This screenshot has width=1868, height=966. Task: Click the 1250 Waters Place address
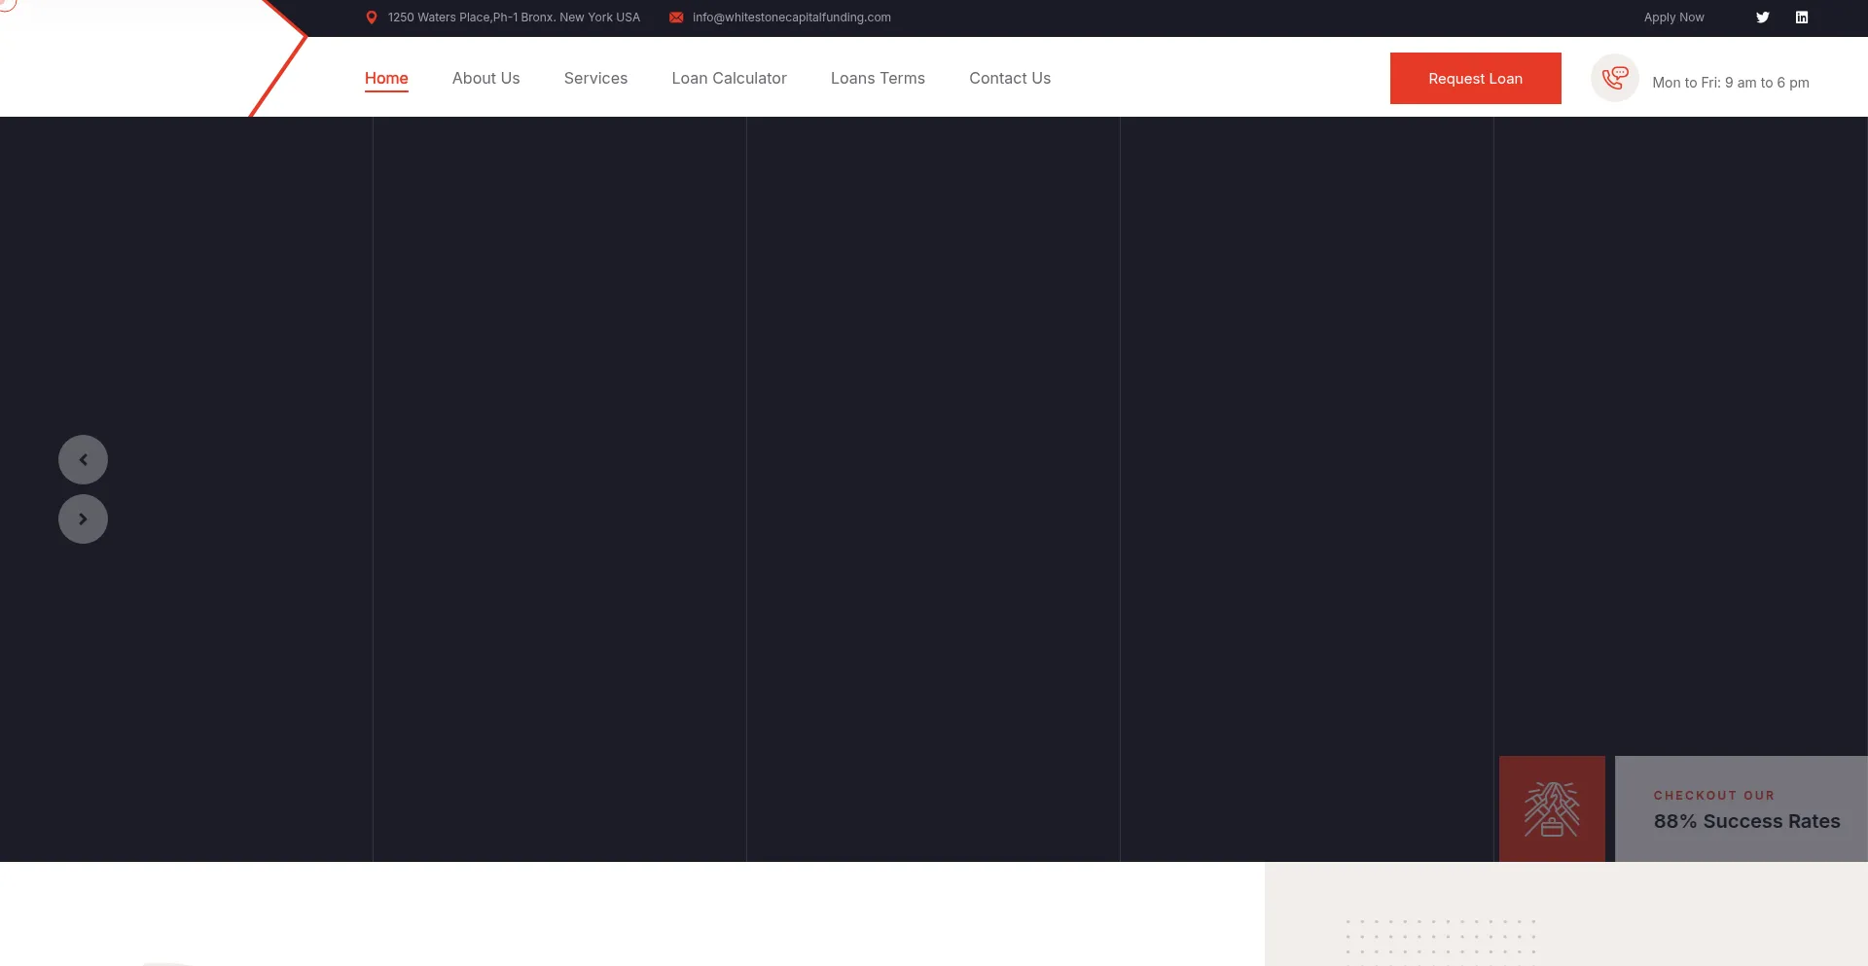[514, 18]
